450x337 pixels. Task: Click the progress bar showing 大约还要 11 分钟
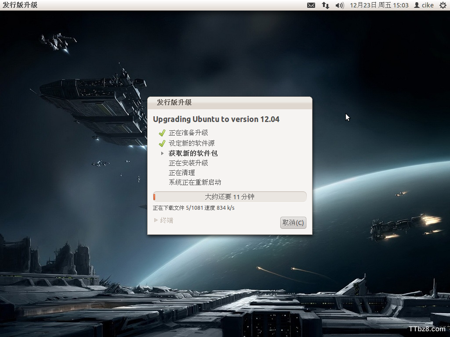(229, 197)
